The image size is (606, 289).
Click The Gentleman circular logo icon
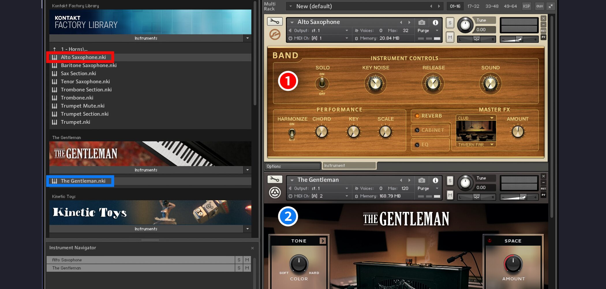[275, 193]
